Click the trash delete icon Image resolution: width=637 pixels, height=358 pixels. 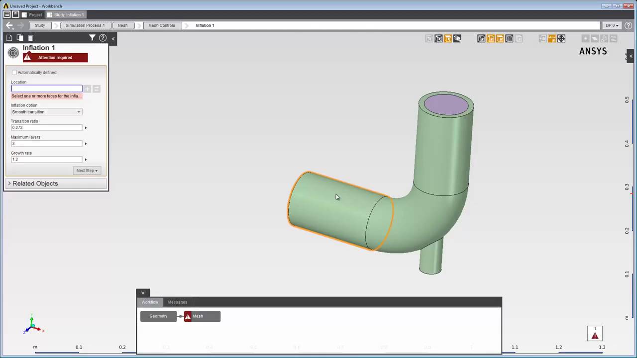(30, 38)
